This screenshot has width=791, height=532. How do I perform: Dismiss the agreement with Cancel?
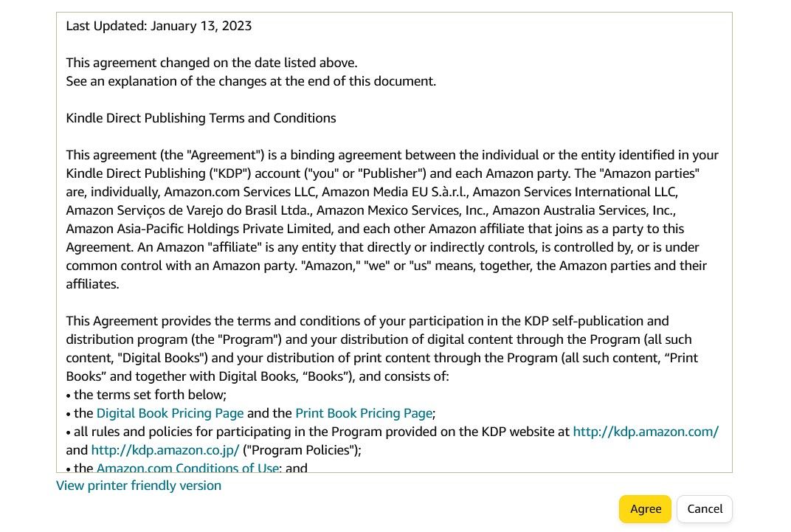click(x=704, y=508)
